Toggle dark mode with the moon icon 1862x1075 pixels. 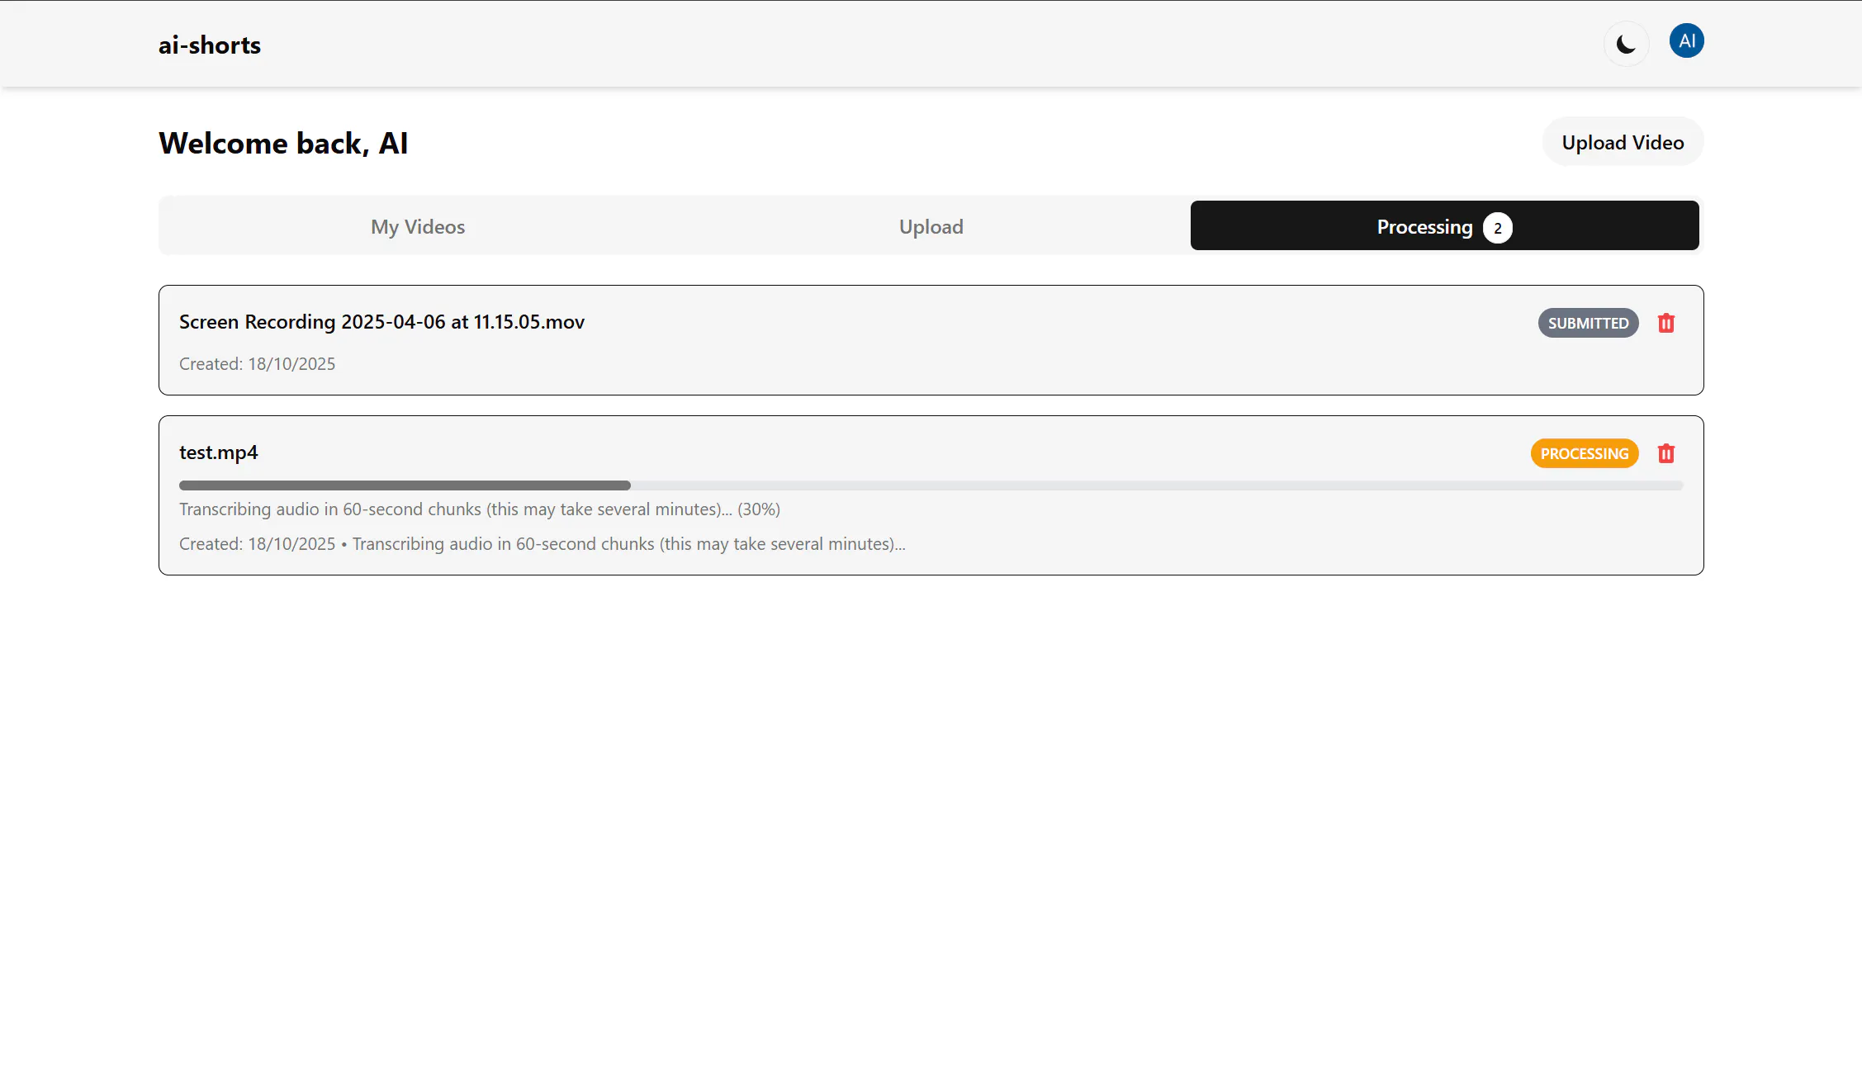1626,44
